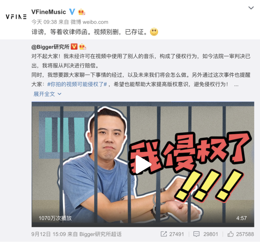This screenshot has height=242, width=260.
Task: Click the 微博 weibo.com source link
Action: coord(89,22)
